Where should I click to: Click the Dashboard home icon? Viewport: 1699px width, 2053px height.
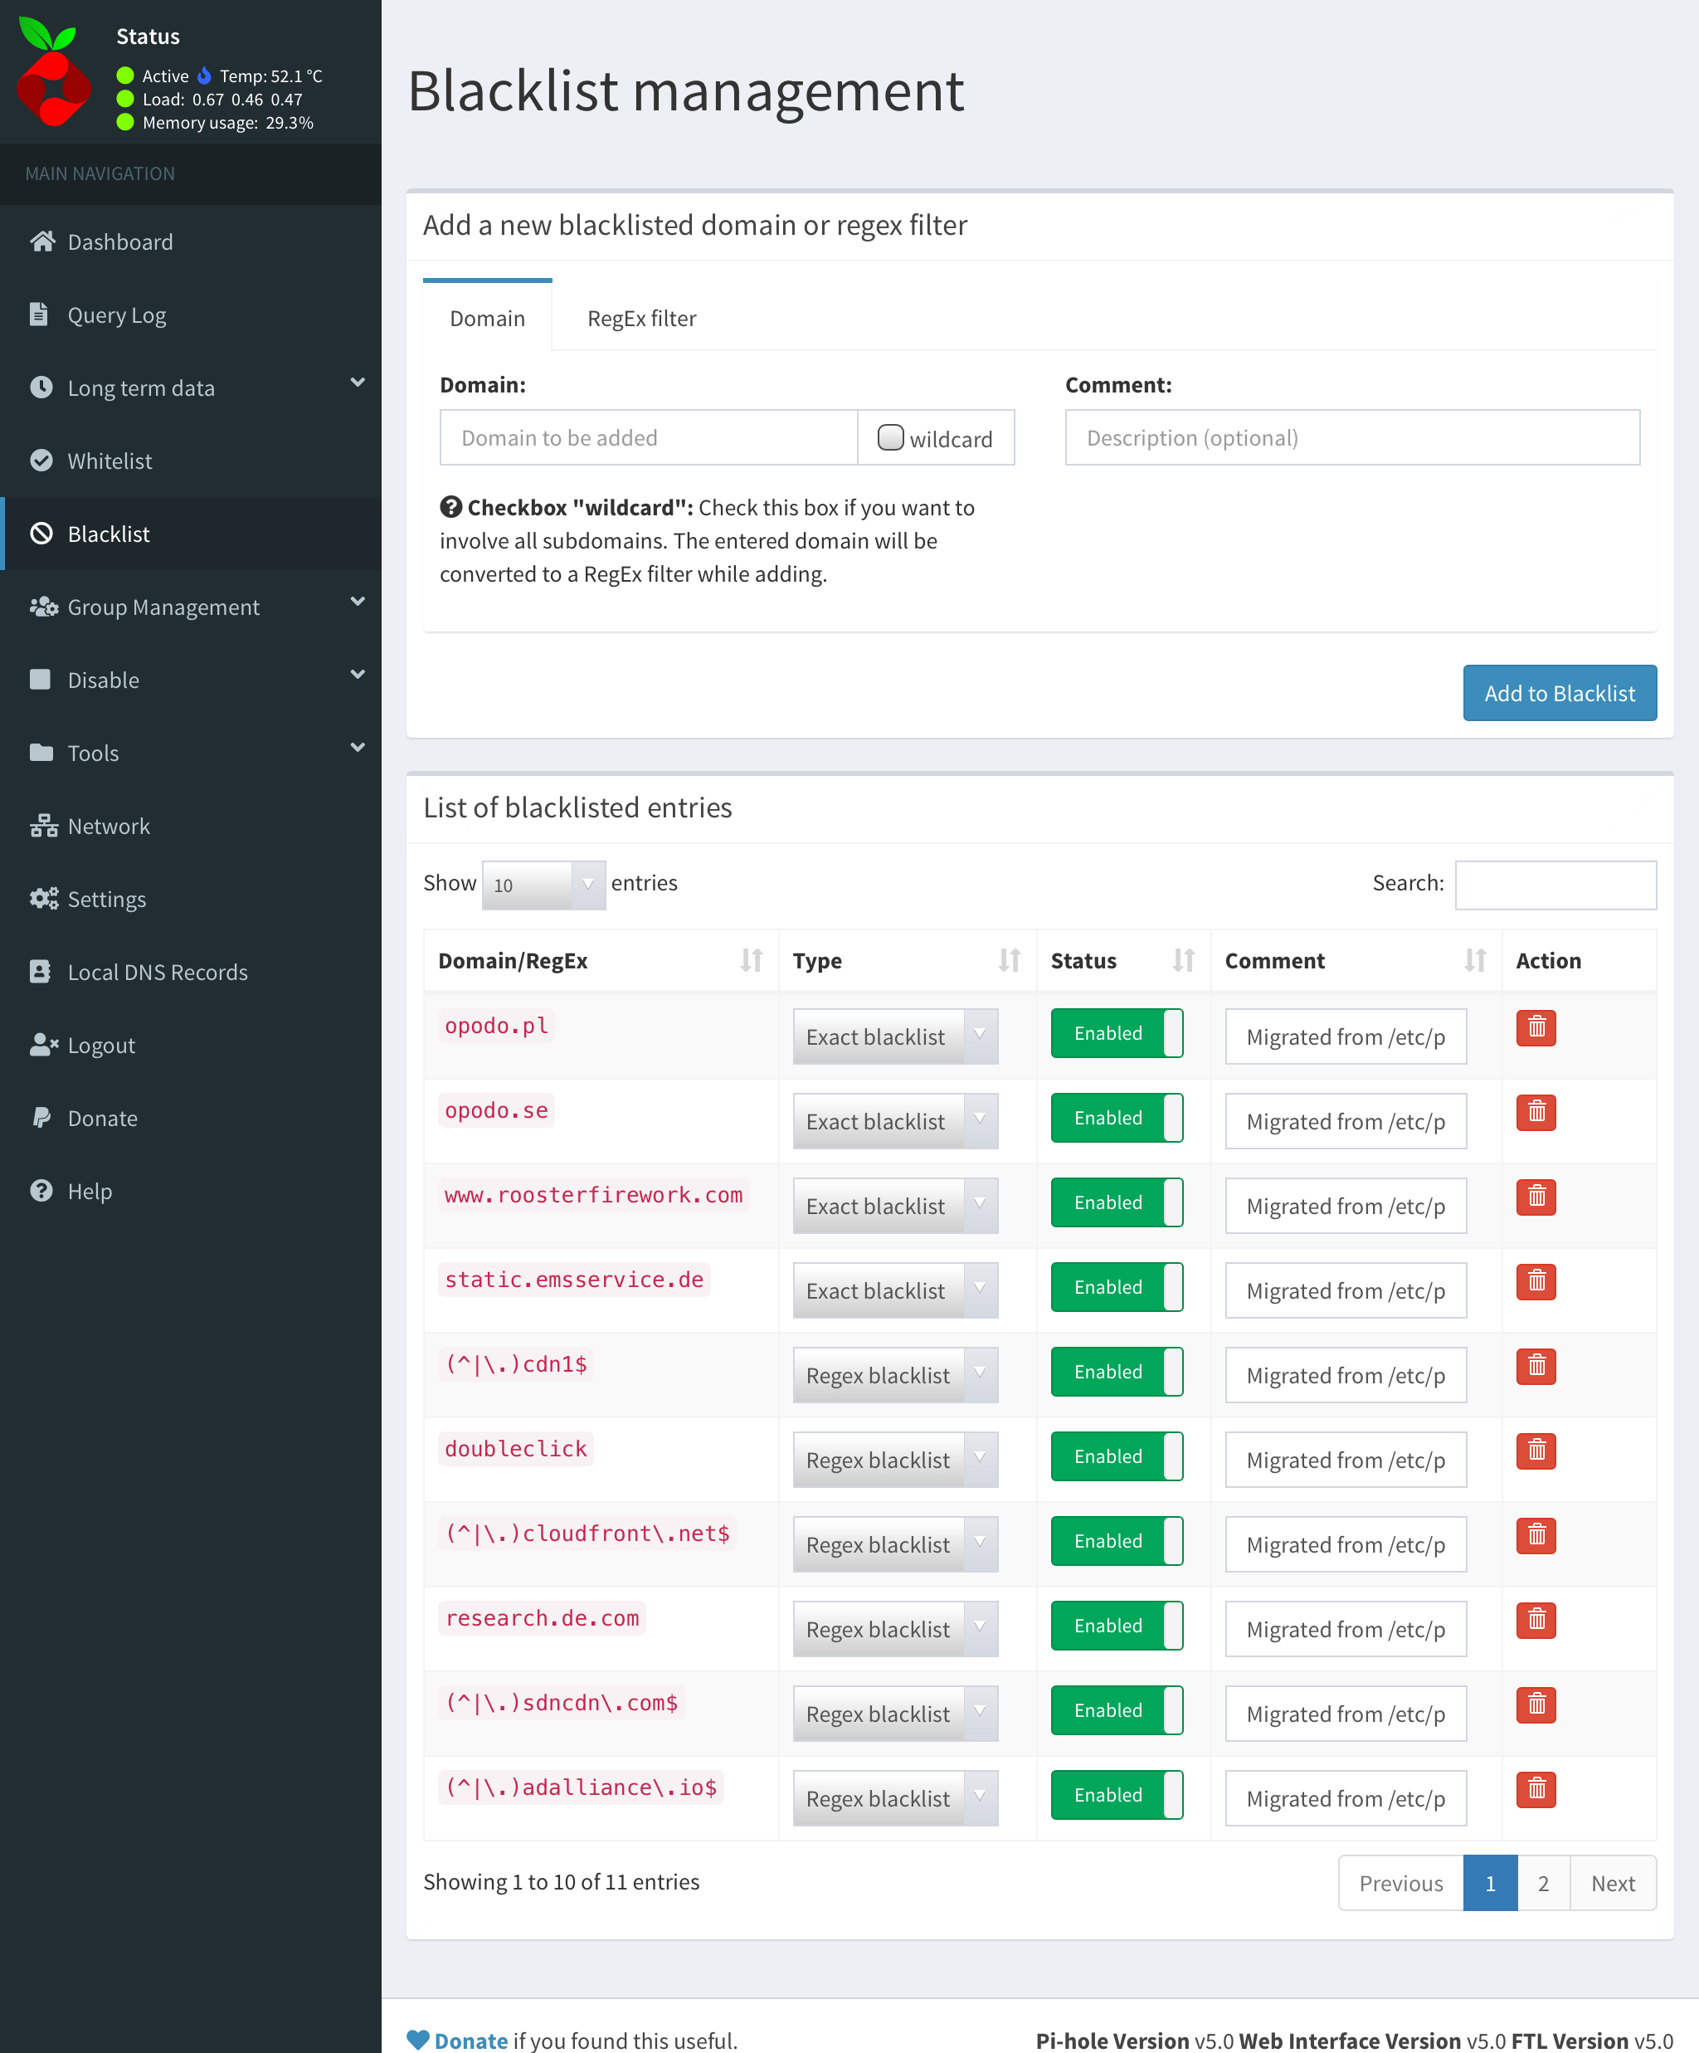42,241
